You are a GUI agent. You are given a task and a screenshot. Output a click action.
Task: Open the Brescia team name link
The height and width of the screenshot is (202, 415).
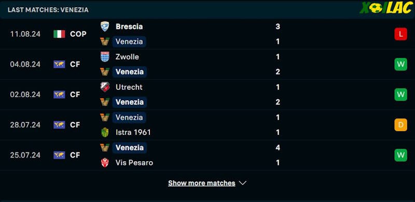(x=129, y=26)
